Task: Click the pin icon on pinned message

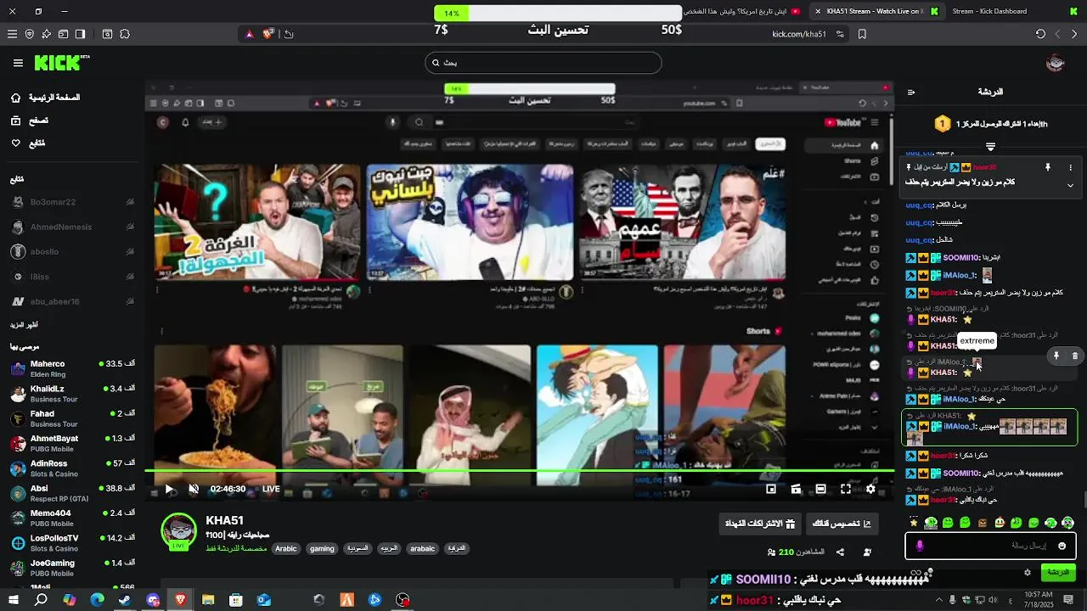Action: 1047,168
